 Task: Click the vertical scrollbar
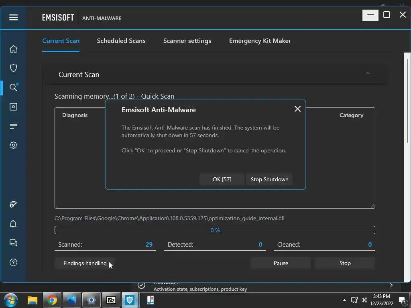pos(407,101)
